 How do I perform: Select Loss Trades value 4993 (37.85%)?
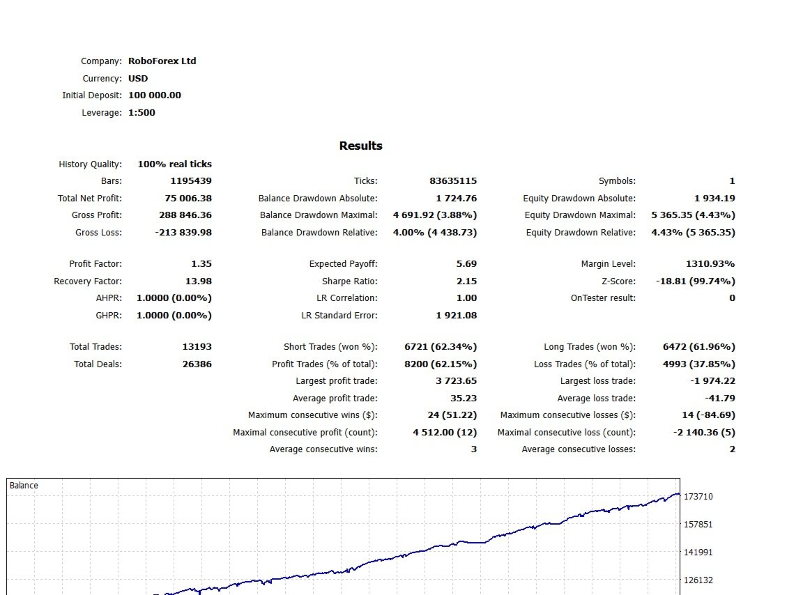tap(698, 364)
